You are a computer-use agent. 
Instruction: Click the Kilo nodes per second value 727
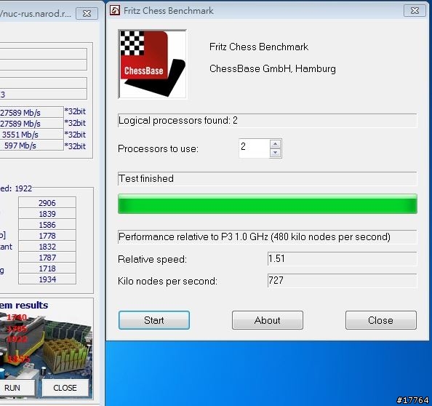pyautogui.click(x=342, y=281)
